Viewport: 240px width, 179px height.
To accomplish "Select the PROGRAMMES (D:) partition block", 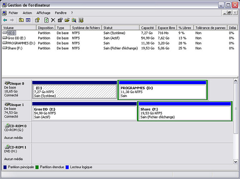I will pos(163,92).
